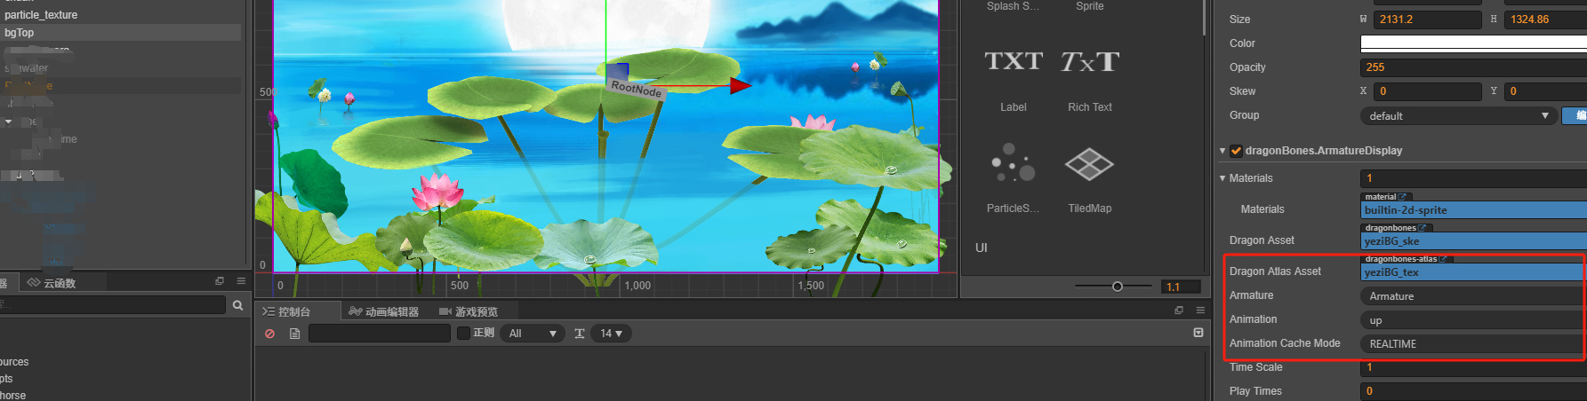Open the Animation Cache Mode REALTIME dropdown
This screenshot has width=1587, height=401.
(1473, 344)
